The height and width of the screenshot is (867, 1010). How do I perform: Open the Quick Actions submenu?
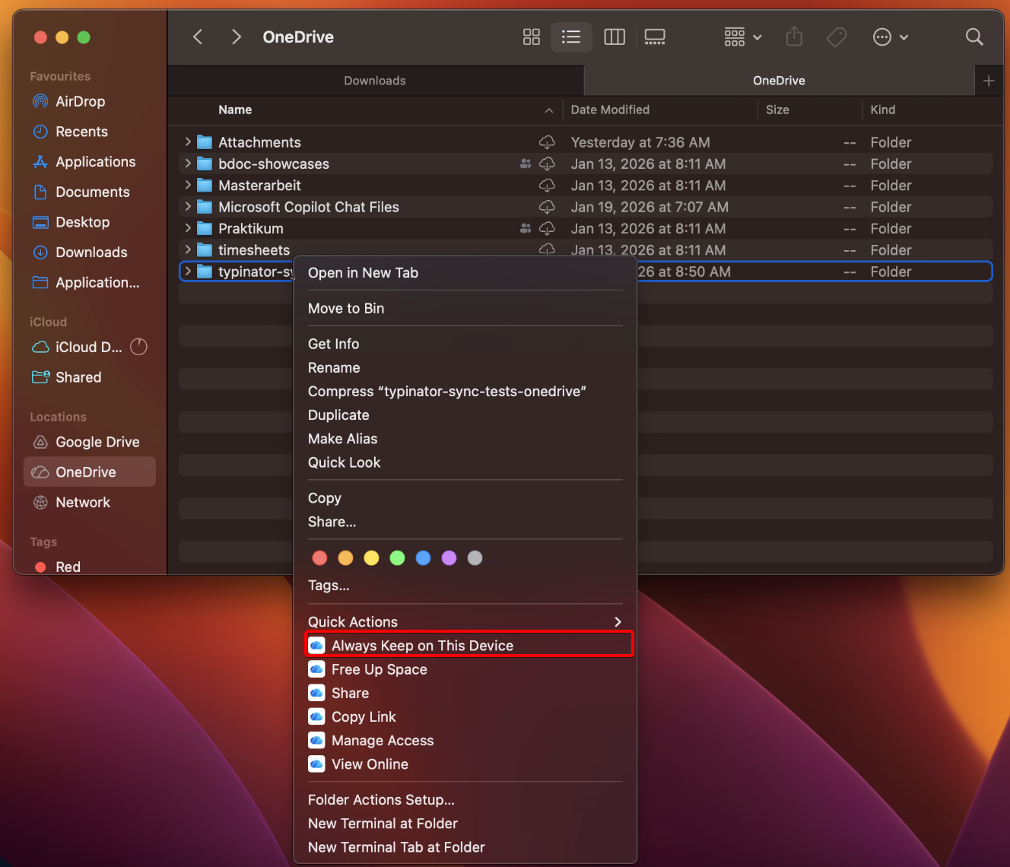[464, 621]
